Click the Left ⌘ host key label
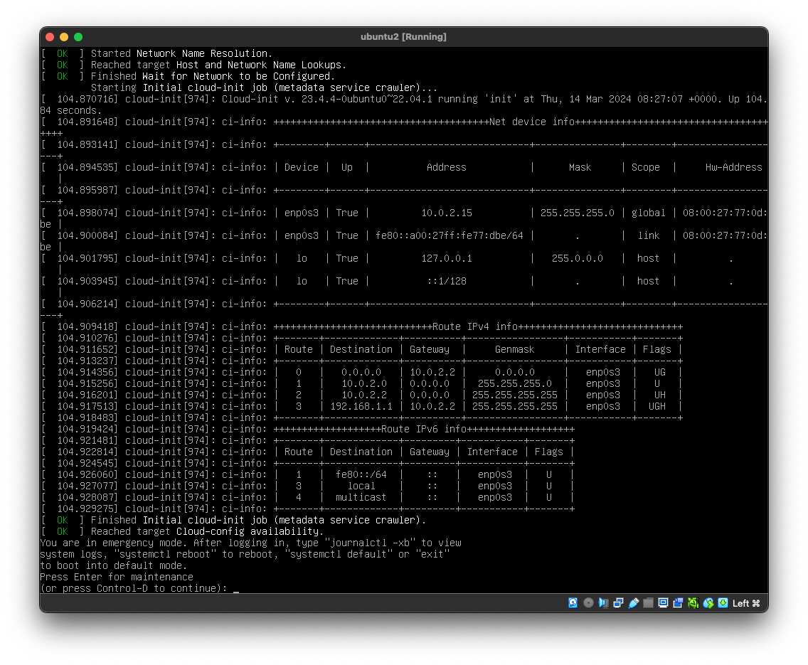Screen dimensions: 808x665 (746, 603)
